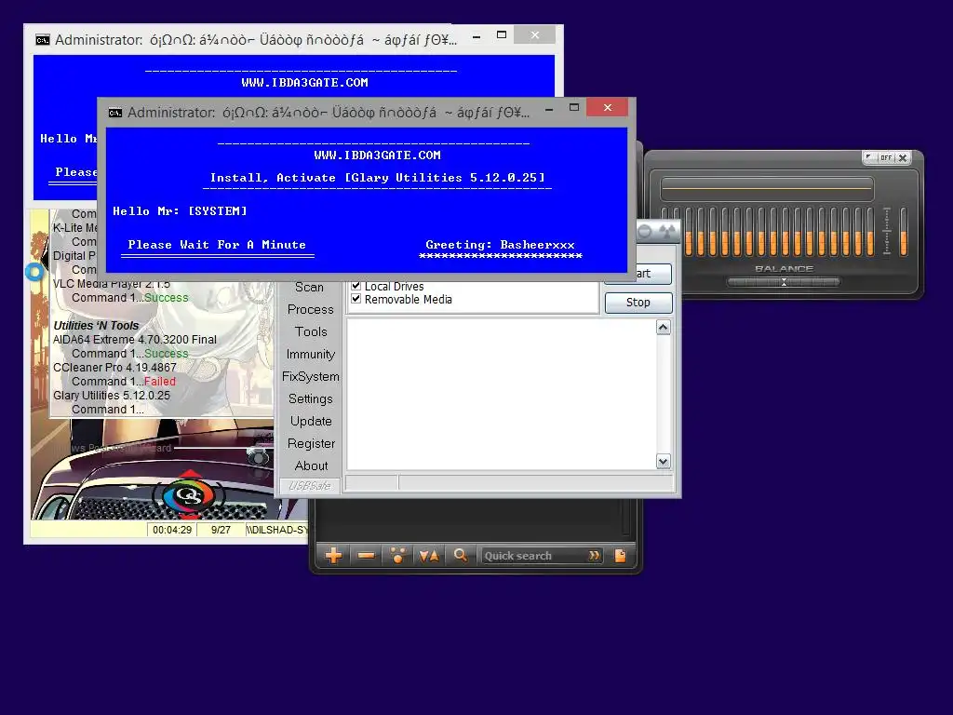Viewport: 953px width, 715px height.
Task: Click the \\DILSHAD-SY status entry
Action: (x=277, y=530)
